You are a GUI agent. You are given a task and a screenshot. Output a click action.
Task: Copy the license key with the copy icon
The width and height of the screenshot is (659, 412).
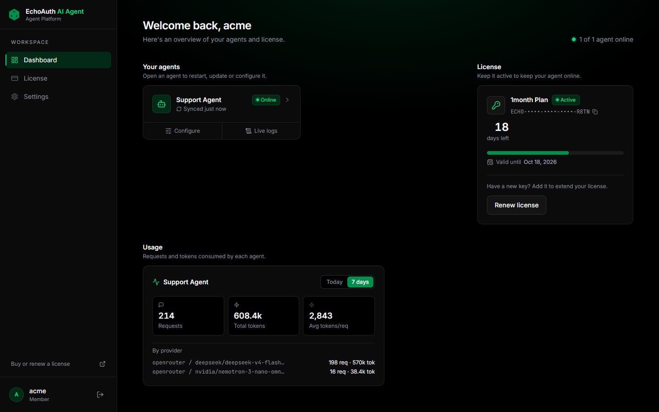click(595, 112)
